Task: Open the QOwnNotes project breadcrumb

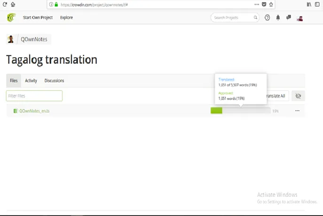Action: 34,39
